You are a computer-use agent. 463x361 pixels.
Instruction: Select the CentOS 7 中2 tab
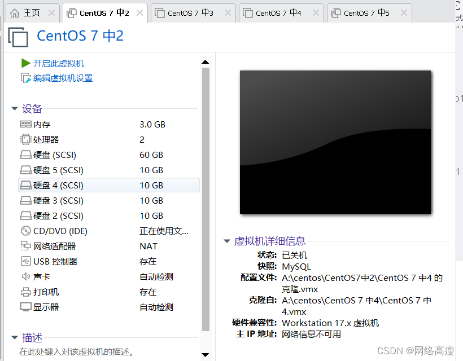click(104, 13)
